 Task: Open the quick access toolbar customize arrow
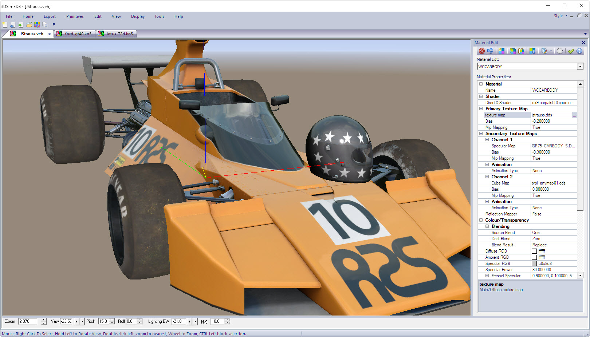click(54, 25)
